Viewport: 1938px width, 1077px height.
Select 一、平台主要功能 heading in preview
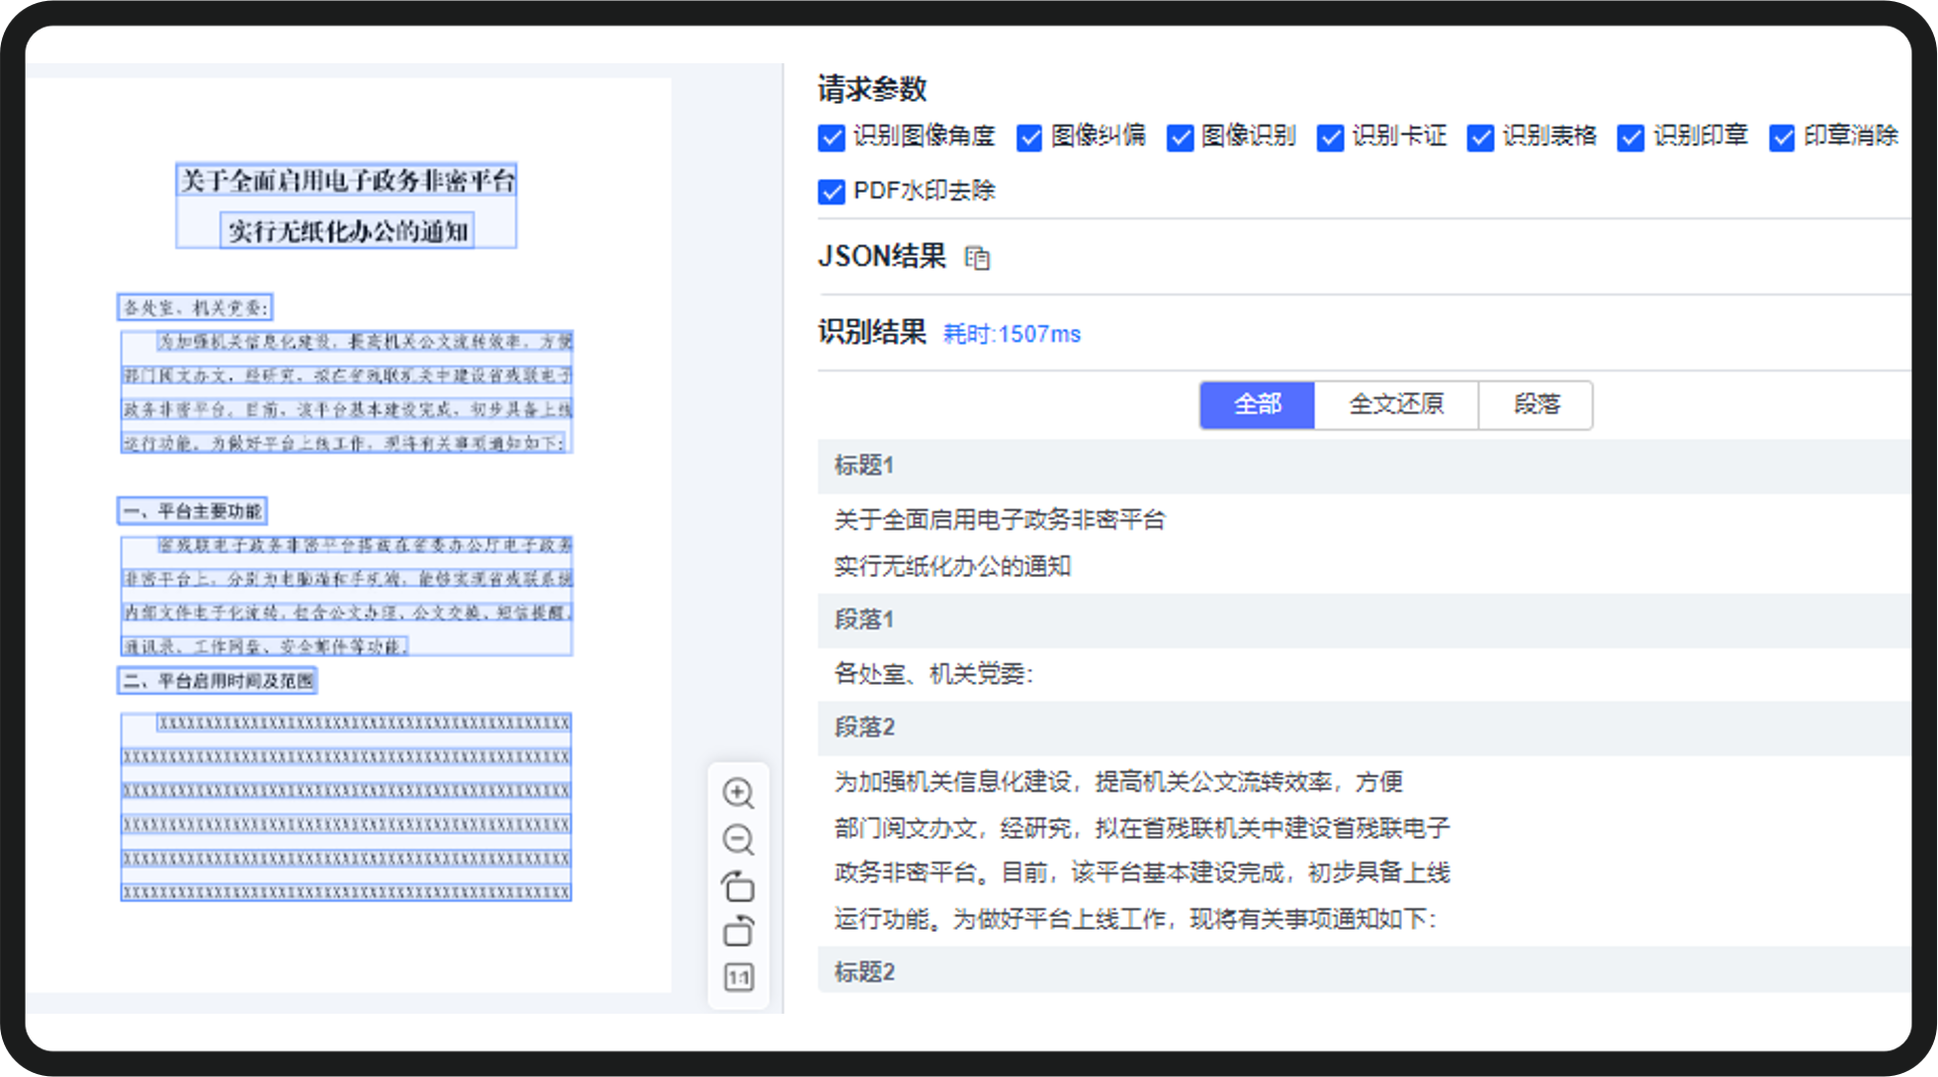192,511
